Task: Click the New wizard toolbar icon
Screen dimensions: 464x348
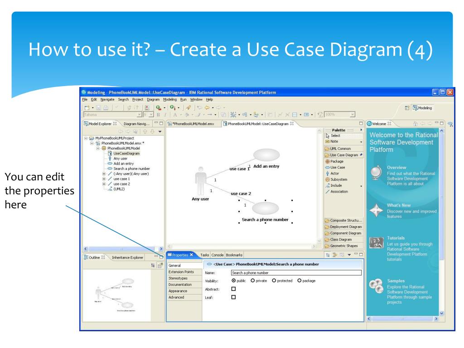Action: coord(87,108)
